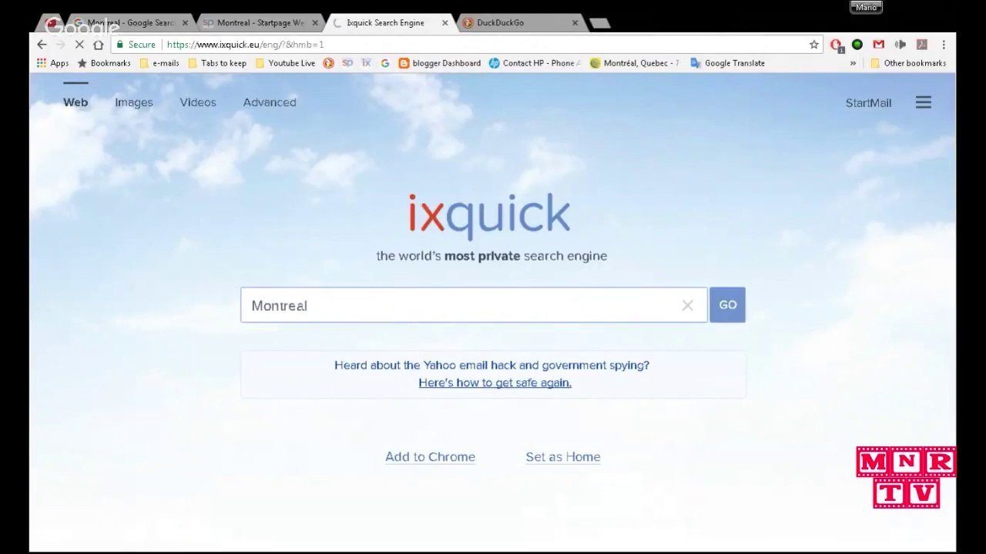986x554 pixels.
Task: Click the GO search button
Action: tap(727, 305)
